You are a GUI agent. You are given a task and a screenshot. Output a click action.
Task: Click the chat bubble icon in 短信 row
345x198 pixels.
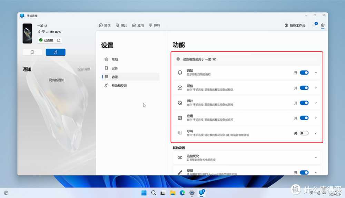click(180, 88)
